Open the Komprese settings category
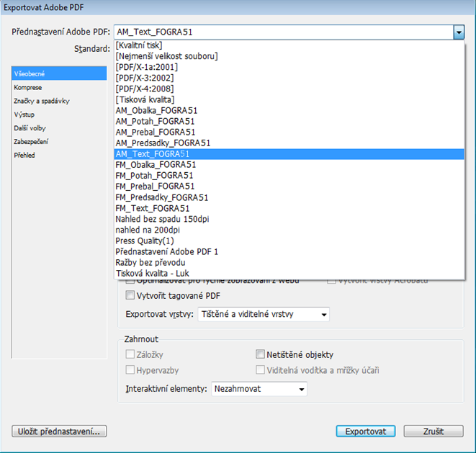The image size is (476, 453). 27,88
